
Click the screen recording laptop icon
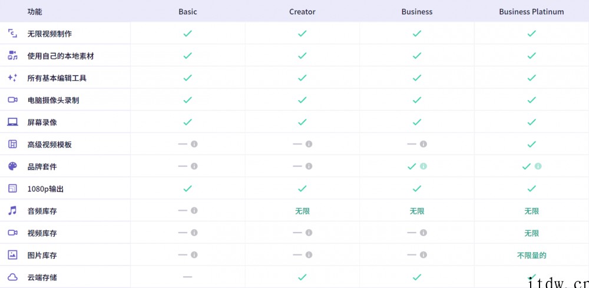[13, 122]
